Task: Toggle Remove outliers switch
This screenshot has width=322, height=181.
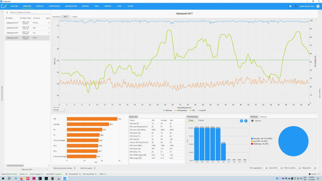Action: click(299, 168)
